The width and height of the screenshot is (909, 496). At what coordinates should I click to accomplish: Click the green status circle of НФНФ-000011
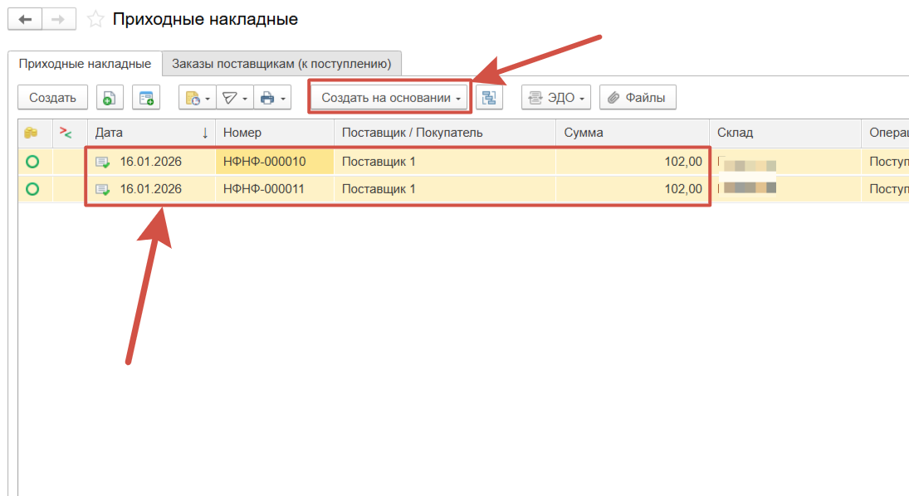32,189
